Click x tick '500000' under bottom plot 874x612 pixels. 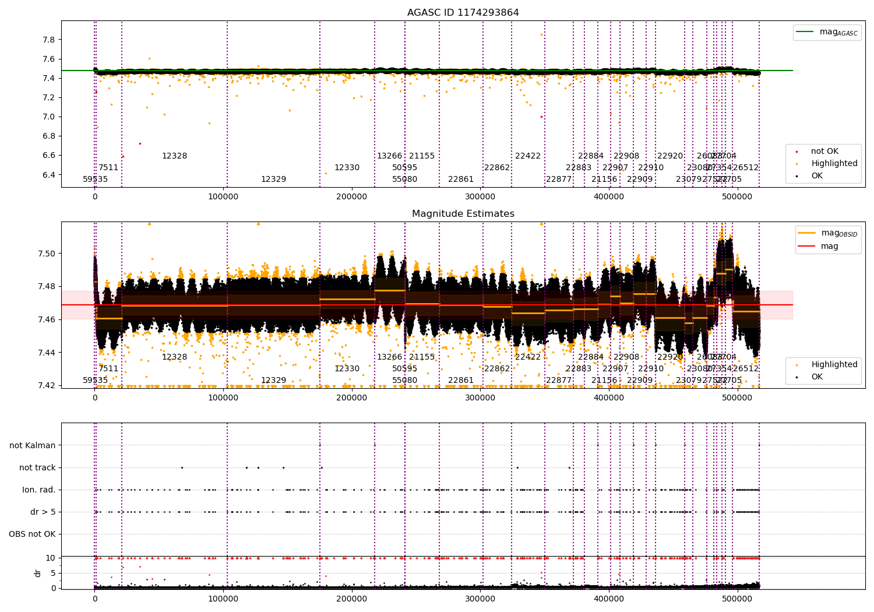(x=737, y=599)
